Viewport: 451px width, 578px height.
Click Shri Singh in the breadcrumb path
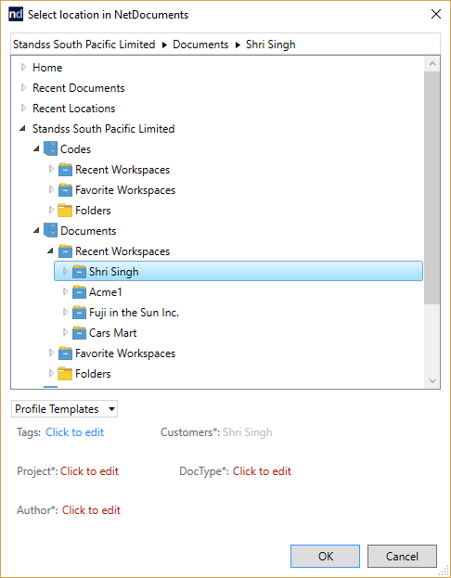click(x=271, y=45)
